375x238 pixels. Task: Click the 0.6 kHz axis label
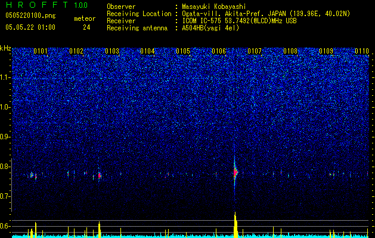click(x=5, y=226)
